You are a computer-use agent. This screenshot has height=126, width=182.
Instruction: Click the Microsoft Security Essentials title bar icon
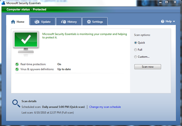pos(3,3)
